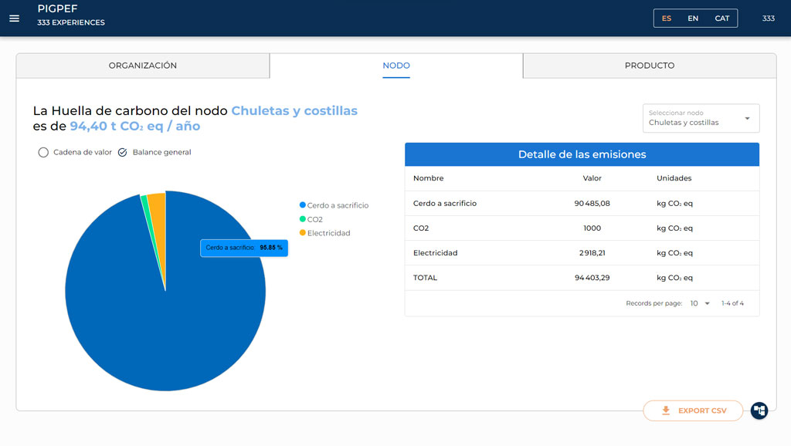Switch language to English (EN)
The height and width of the screenshot is (446, 791).
(693, 19)
